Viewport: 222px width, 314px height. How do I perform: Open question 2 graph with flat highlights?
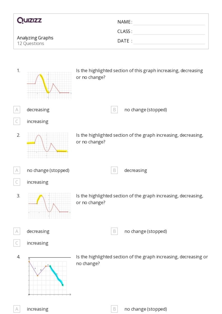coord(48,145)
